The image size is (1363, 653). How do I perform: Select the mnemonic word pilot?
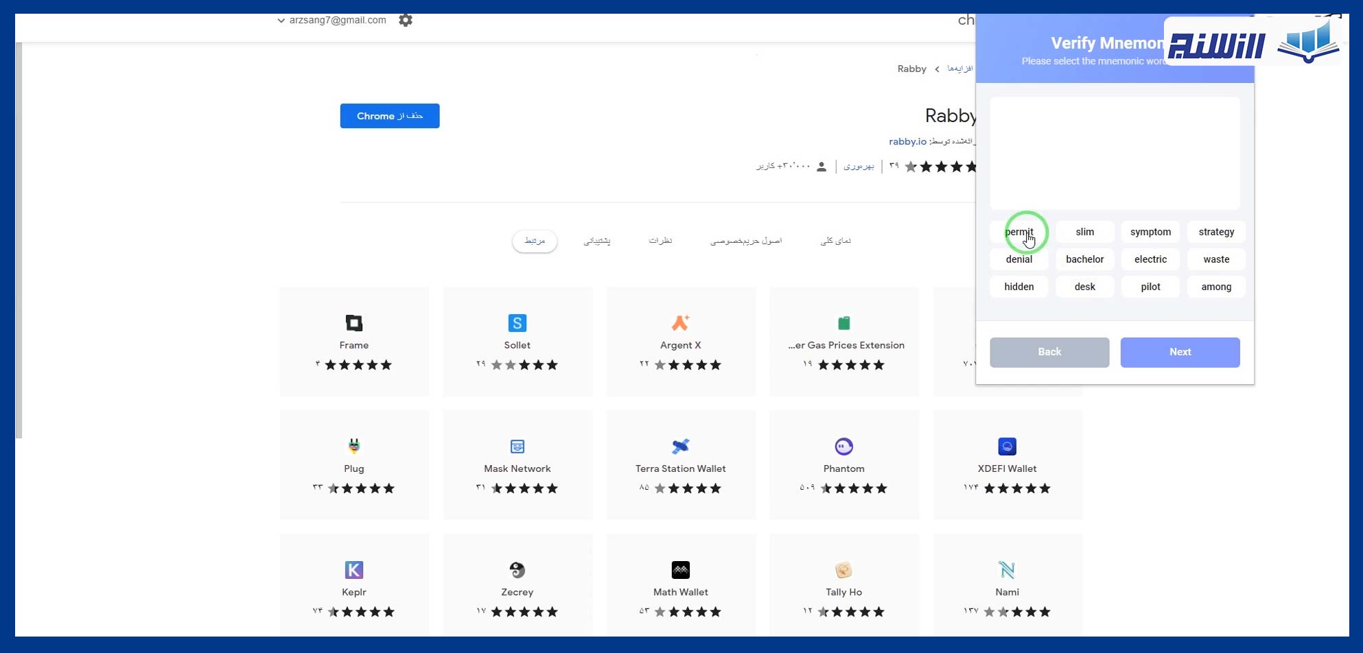1151,287
